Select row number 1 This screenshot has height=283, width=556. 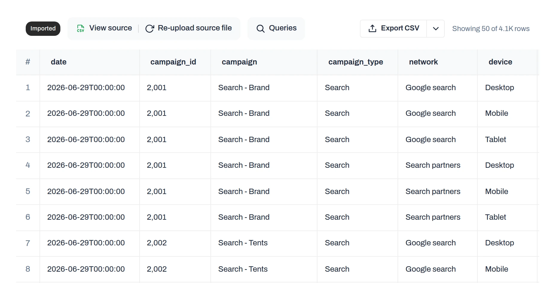pos(28,87)
